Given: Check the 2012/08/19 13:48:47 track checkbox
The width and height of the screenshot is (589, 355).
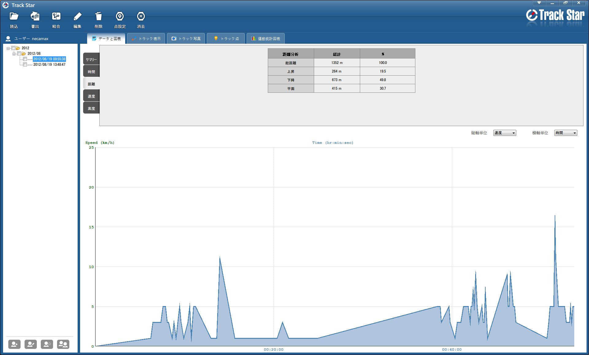Looking at the screenshot, I should [x=25, y=65].
